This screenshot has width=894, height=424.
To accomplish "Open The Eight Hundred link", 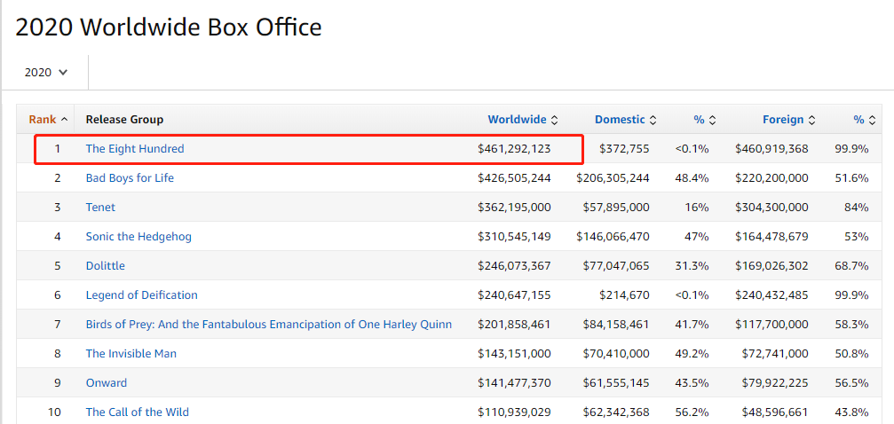I will click(x=135, y=149).
